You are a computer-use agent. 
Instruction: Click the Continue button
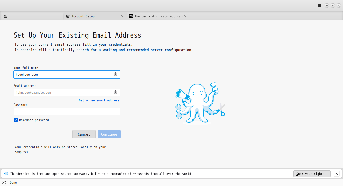(x=109, y=134)
